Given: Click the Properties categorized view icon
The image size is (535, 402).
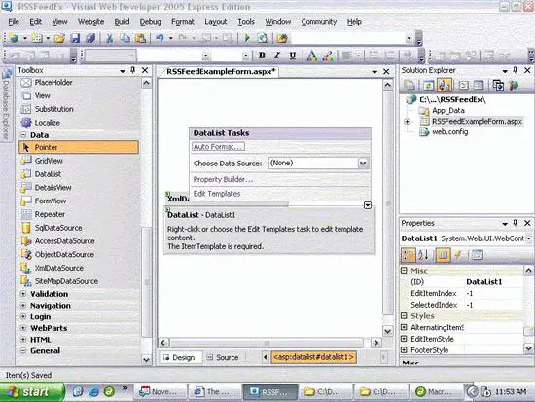Looking at the screenshot, I should (409, 255).
